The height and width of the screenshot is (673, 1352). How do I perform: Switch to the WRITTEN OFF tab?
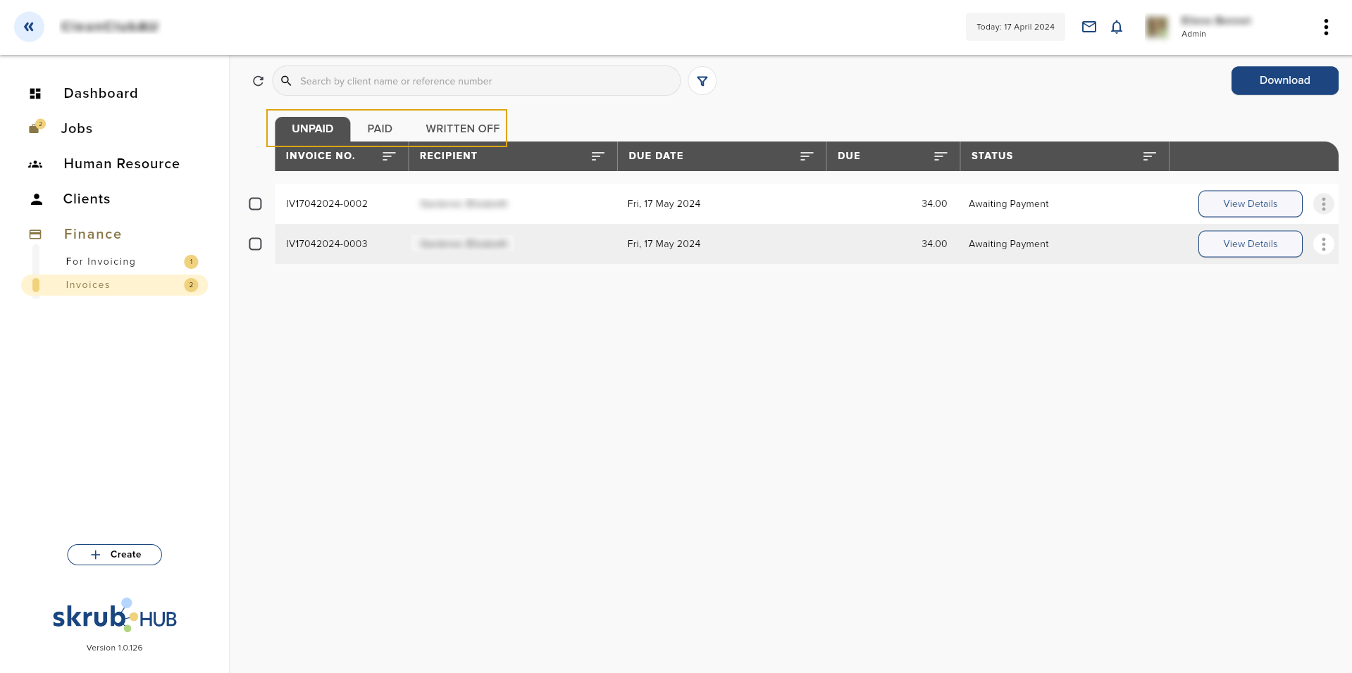tap(461, 128)
